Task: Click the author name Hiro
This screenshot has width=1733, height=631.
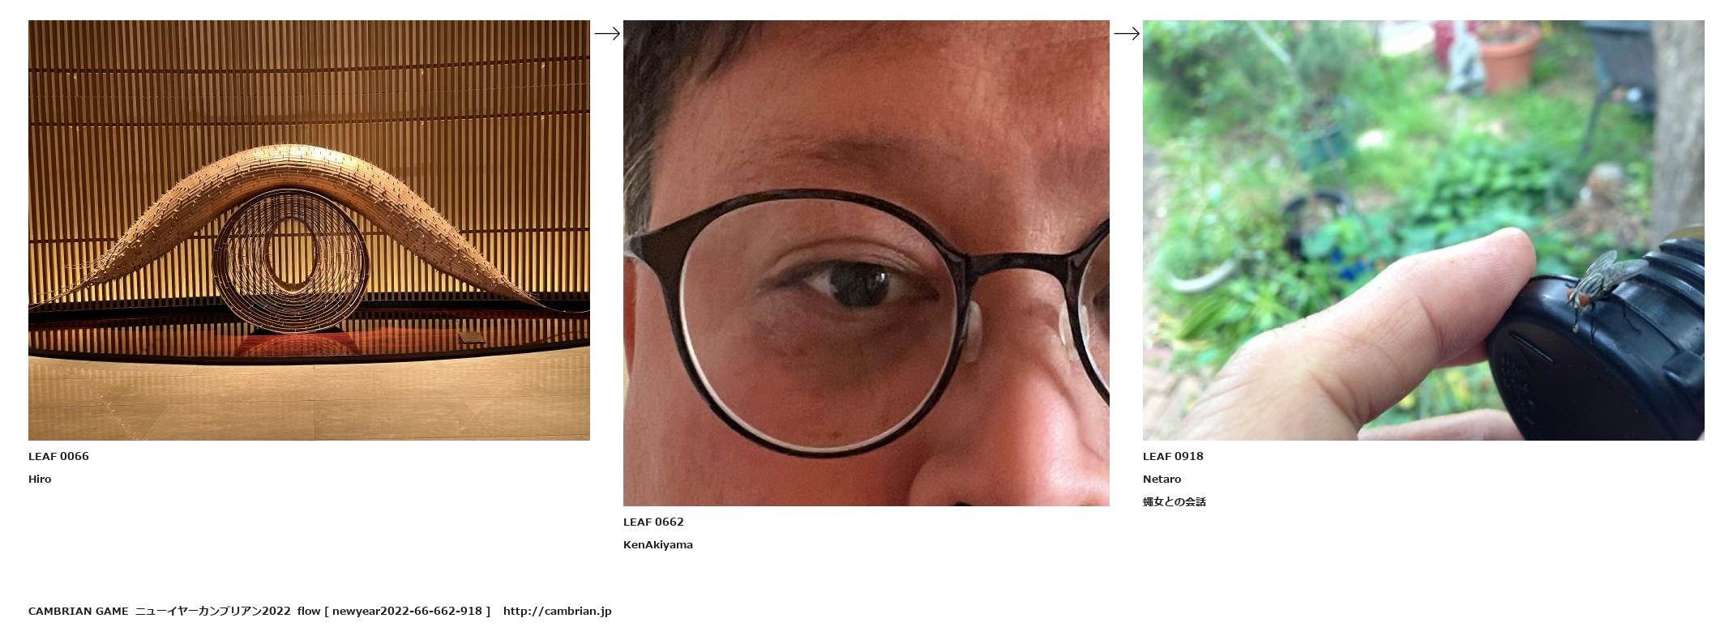Action: click(x=40, y=479)
